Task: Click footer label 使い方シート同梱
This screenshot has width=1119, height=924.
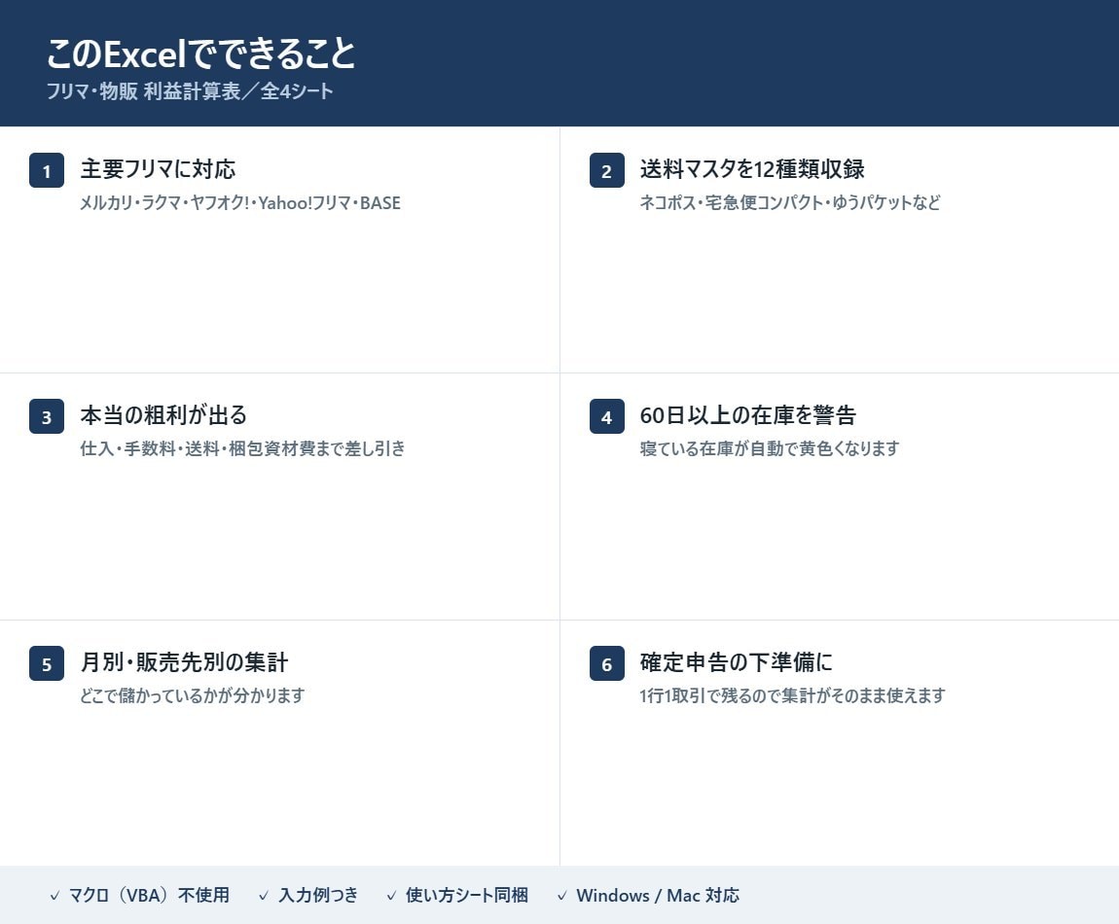Action: coord(467,896)
